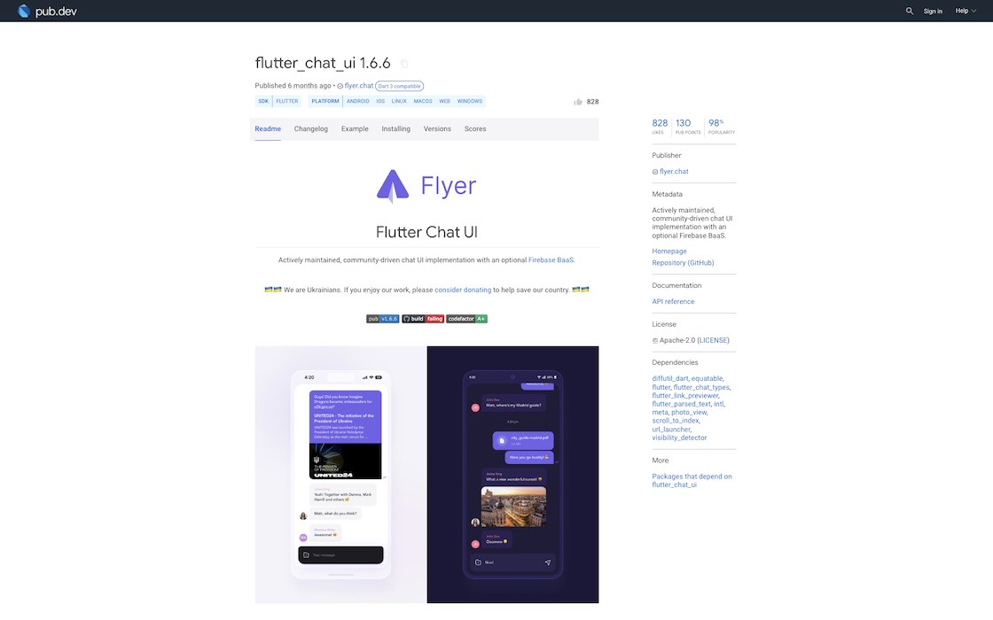
Task: Select the WINDOWS platform tag
Action: coord(470,101)
